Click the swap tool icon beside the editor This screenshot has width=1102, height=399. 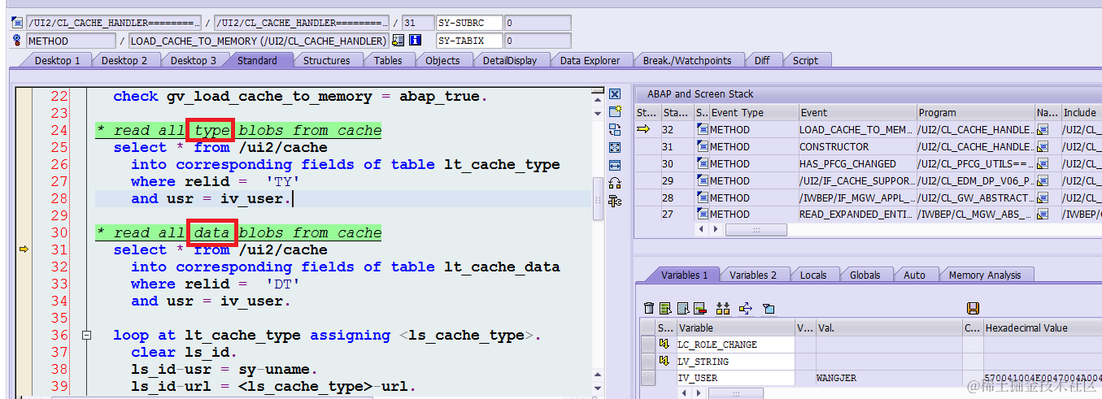pos(615,129)
